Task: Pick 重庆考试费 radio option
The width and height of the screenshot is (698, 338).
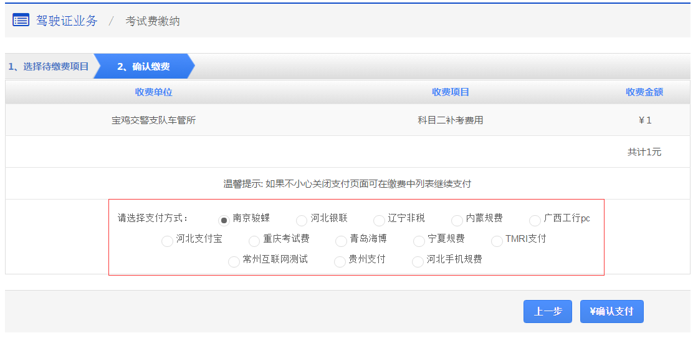Action: coord(254,241)
